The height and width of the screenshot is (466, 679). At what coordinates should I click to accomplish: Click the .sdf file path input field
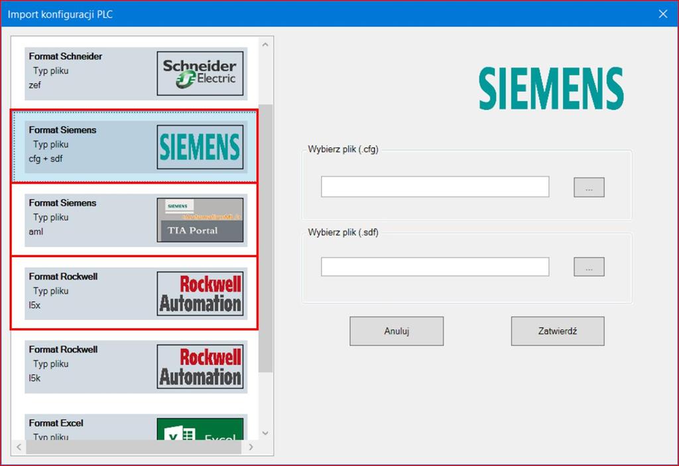[435, 266]
